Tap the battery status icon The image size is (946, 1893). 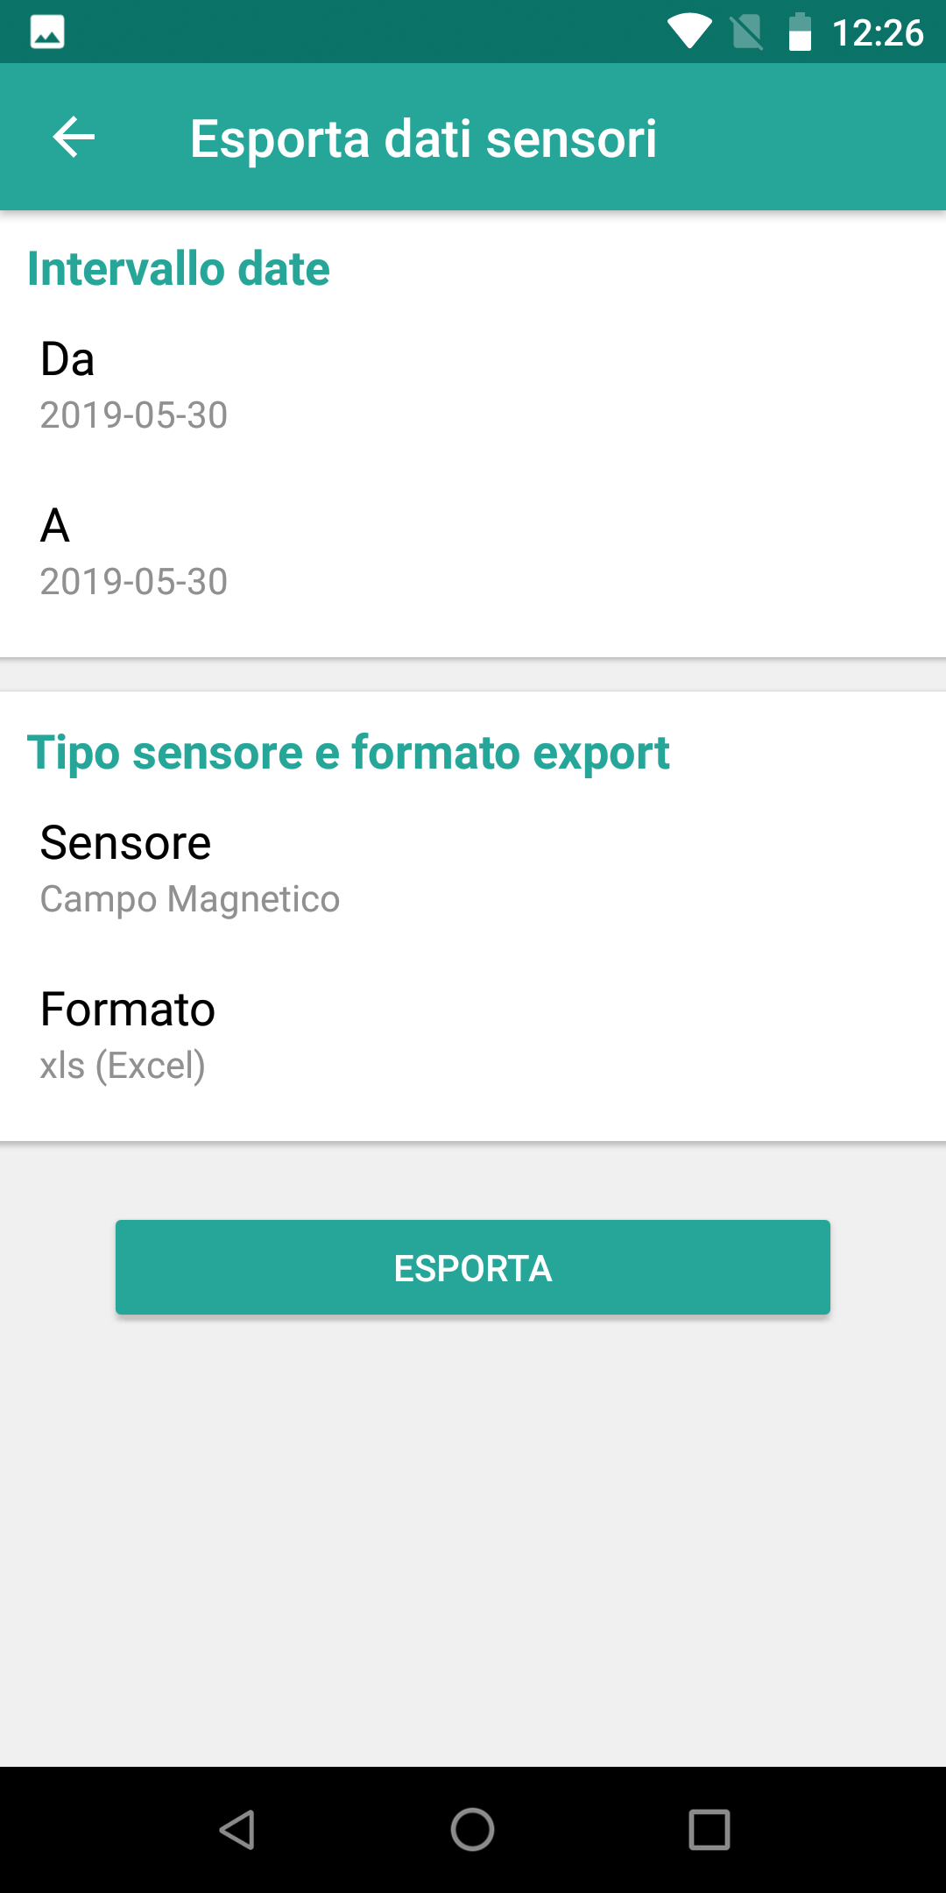point(800,32)
